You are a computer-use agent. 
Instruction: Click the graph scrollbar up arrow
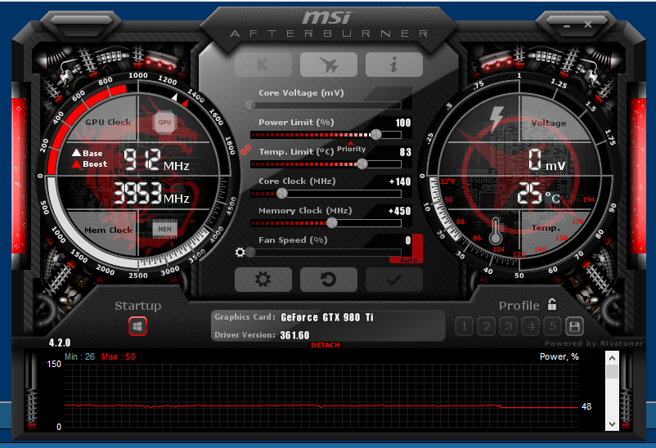pos(612,358)
